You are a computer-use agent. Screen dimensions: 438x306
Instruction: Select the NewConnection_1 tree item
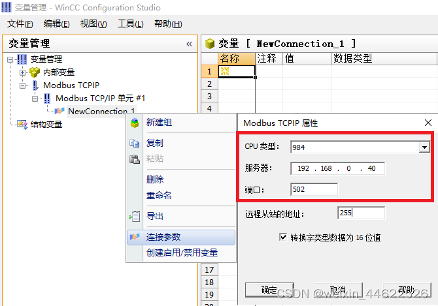(101, 111)
